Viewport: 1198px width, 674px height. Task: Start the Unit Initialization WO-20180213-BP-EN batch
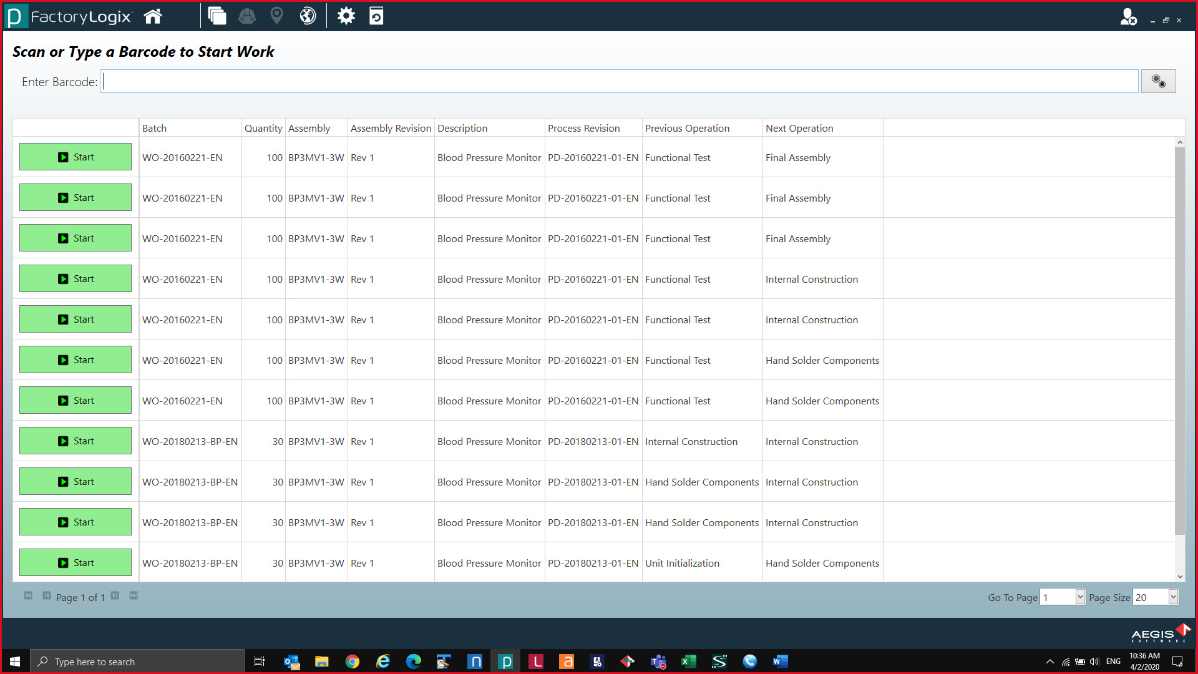coord(75,562)
